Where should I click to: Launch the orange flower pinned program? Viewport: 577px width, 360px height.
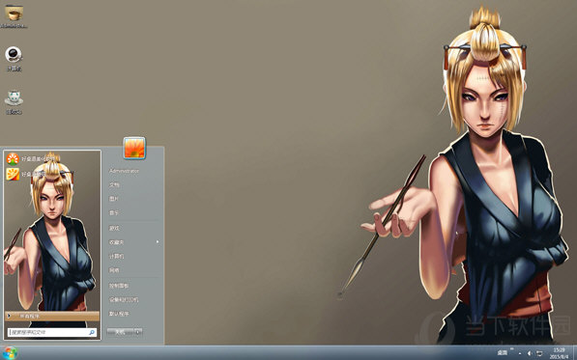coord(13,159)
